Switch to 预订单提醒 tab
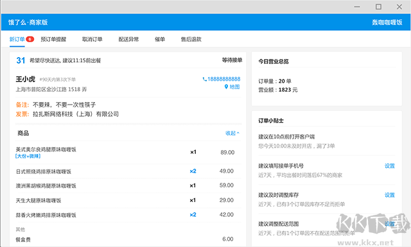The image size is (411, 247). click(x=53, y=39)
